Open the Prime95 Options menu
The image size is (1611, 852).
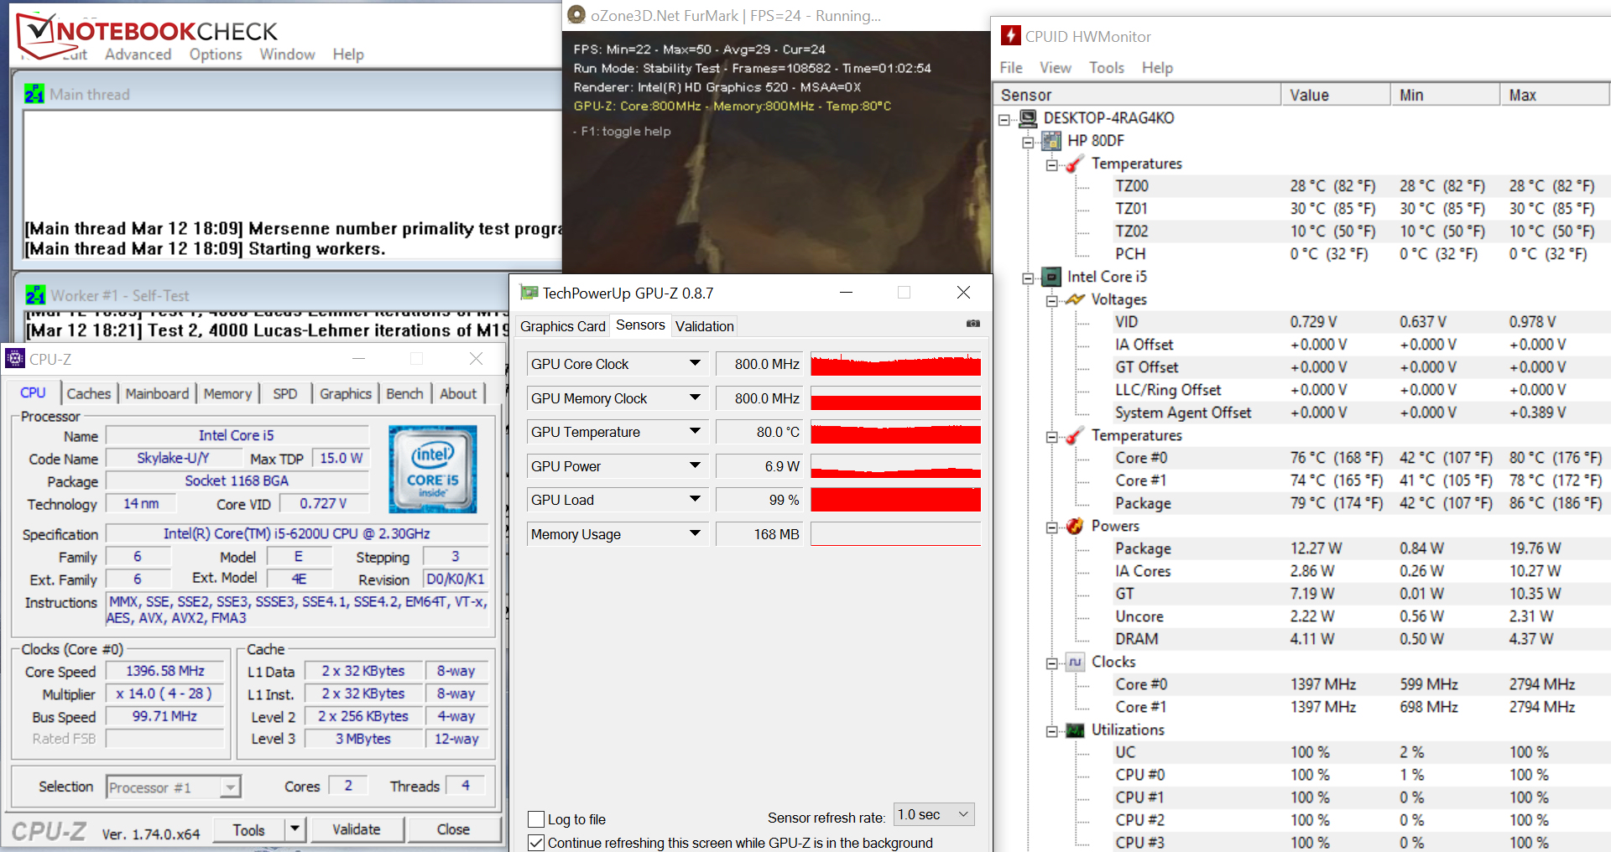pos(216,55)
